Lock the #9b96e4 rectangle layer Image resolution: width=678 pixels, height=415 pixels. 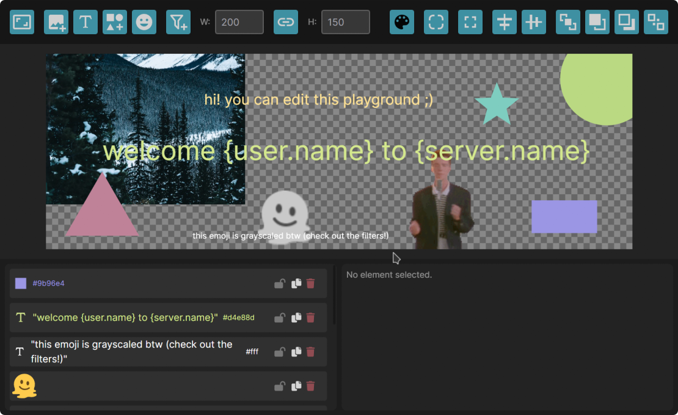tap(280, 283)
